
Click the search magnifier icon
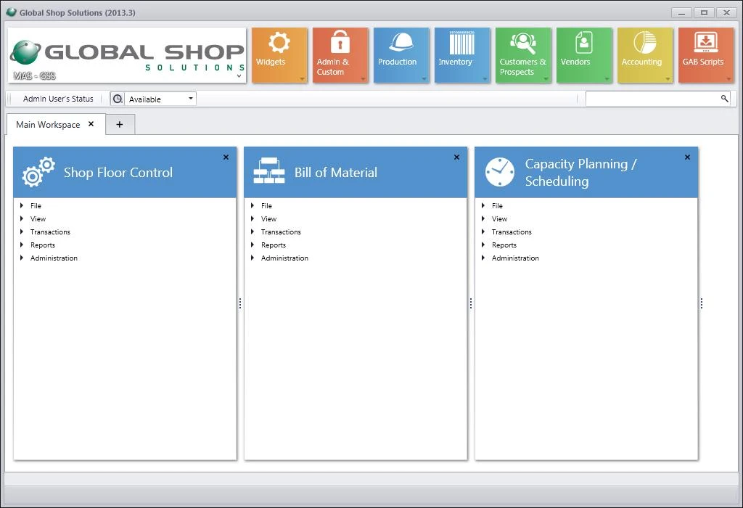point(724,99)
